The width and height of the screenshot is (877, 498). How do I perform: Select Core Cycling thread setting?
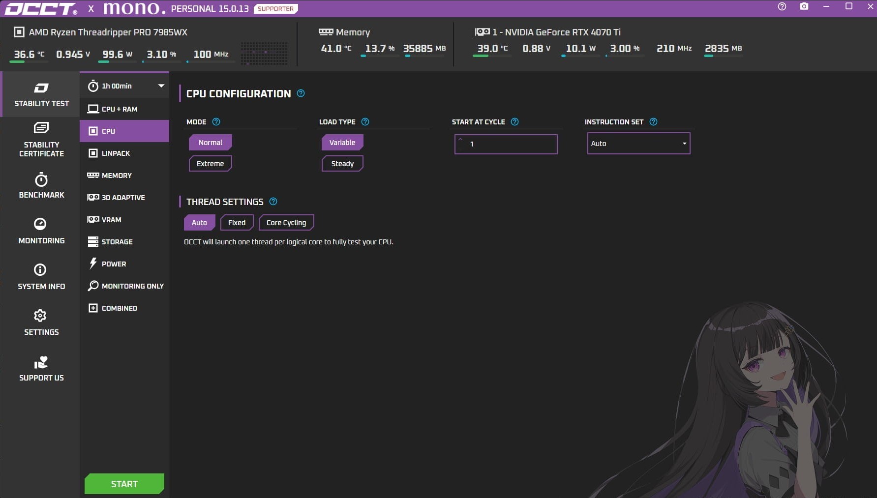(286, 223)
